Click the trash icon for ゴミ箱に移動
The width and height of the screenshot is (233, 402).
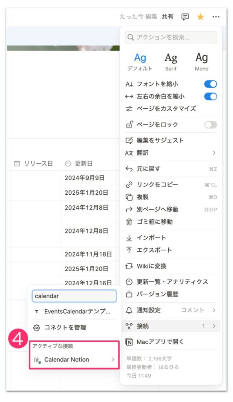coord(129,222)
